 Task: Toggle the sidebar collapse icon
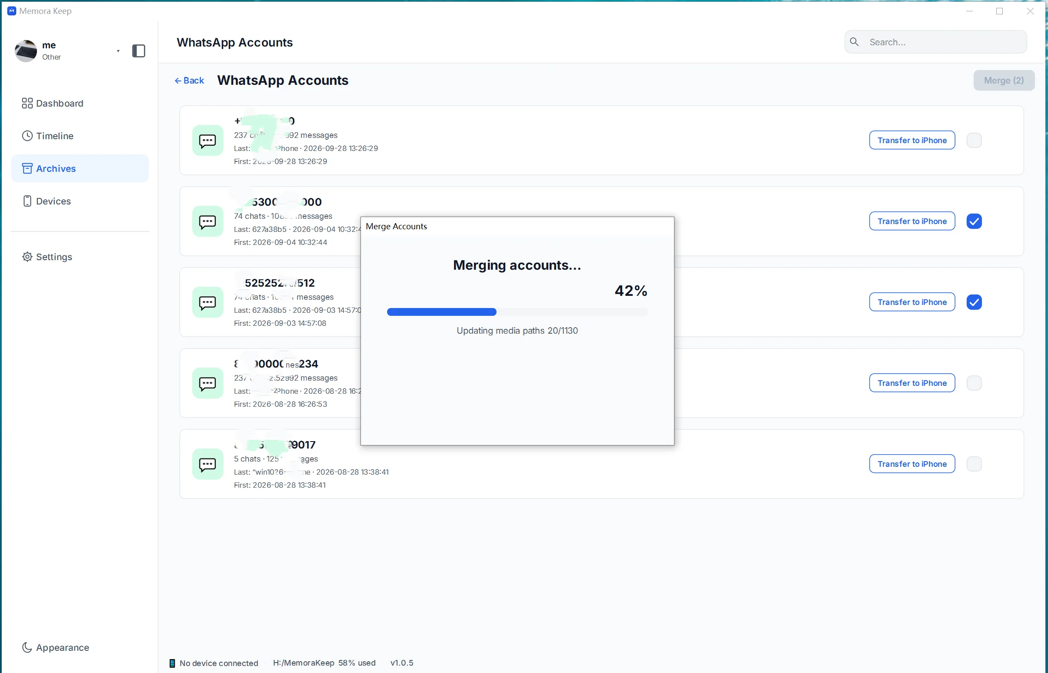pos(138,51)
